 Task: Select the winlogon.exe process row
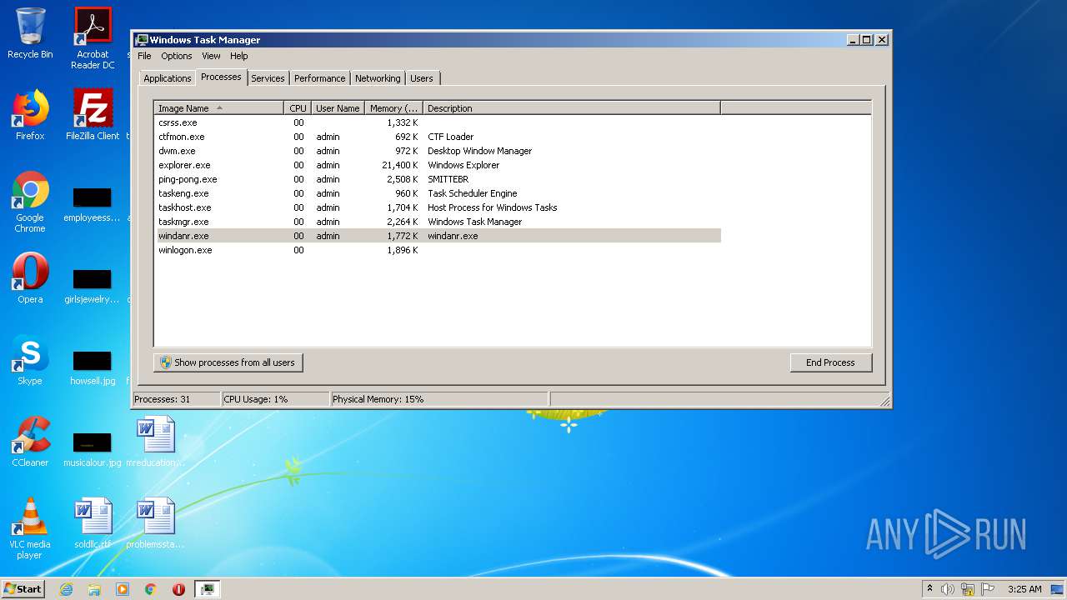coord(438,250)
